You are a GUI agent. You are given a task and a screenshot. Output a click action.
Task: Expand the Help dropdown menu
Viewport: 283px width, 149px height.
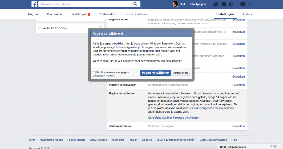pyautogui.click(x=247, y=14)
